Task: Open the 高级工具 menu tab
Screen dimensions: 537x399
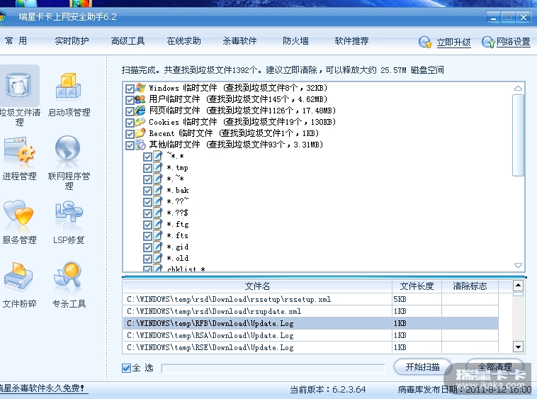Action: pyautogui.click(x=128, y=41)
